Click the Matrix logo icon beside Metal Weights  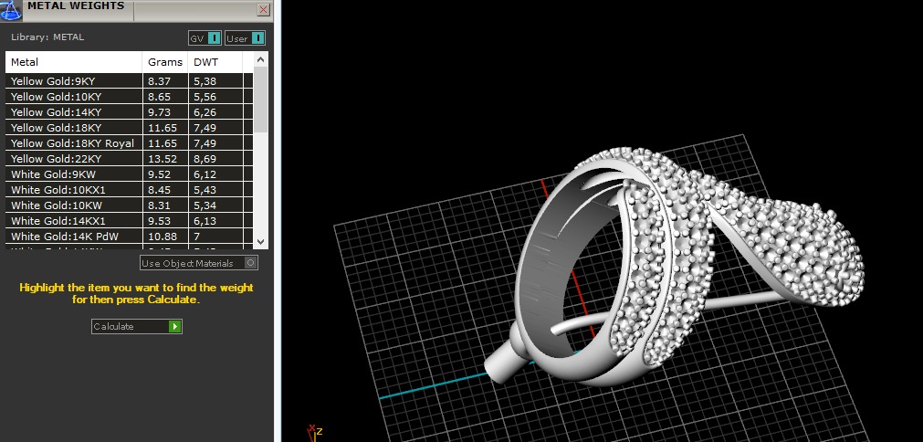(x=11, y=9)
